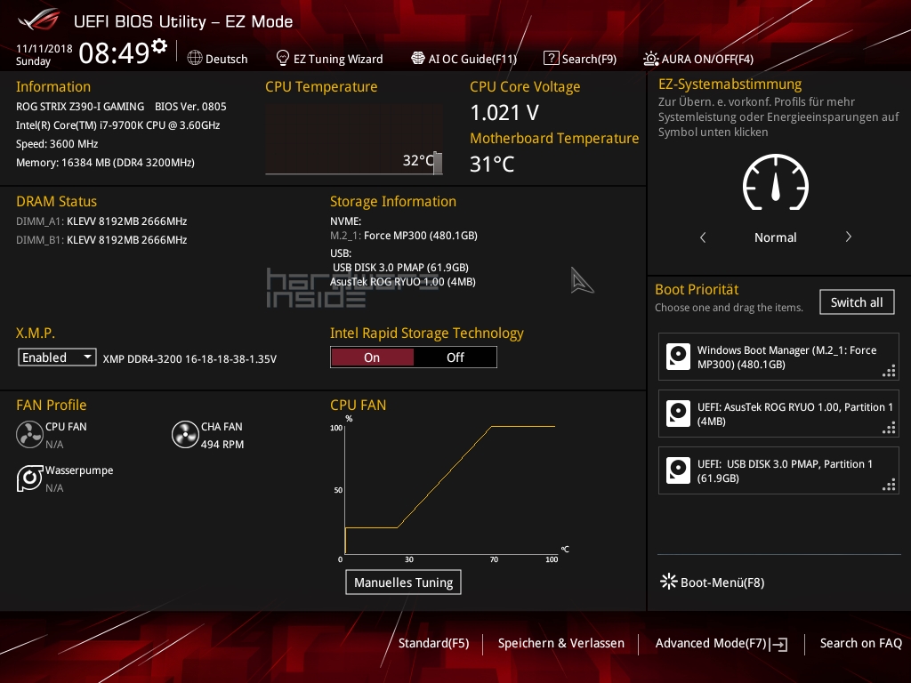The height and width of the screenshot is (683, 911).
Task: Click the Intel Core i7-9700K CPU text
Action: (x=118, y=125)
